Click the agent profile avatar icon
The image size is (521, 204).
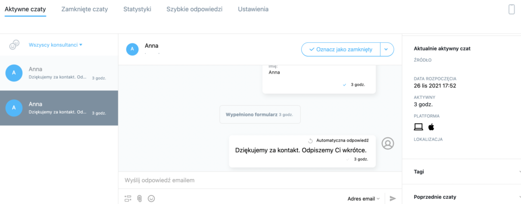click(x=388, y=143)
